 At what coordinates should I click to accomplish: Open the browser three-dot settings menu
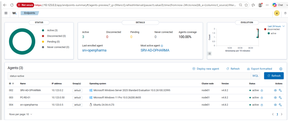(x=267, y=5)
